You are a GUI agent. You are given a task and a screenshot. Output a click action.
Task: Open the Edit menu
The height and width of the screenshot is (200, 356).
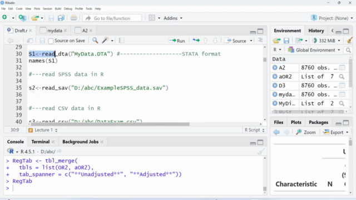click(x=11, y=9)
